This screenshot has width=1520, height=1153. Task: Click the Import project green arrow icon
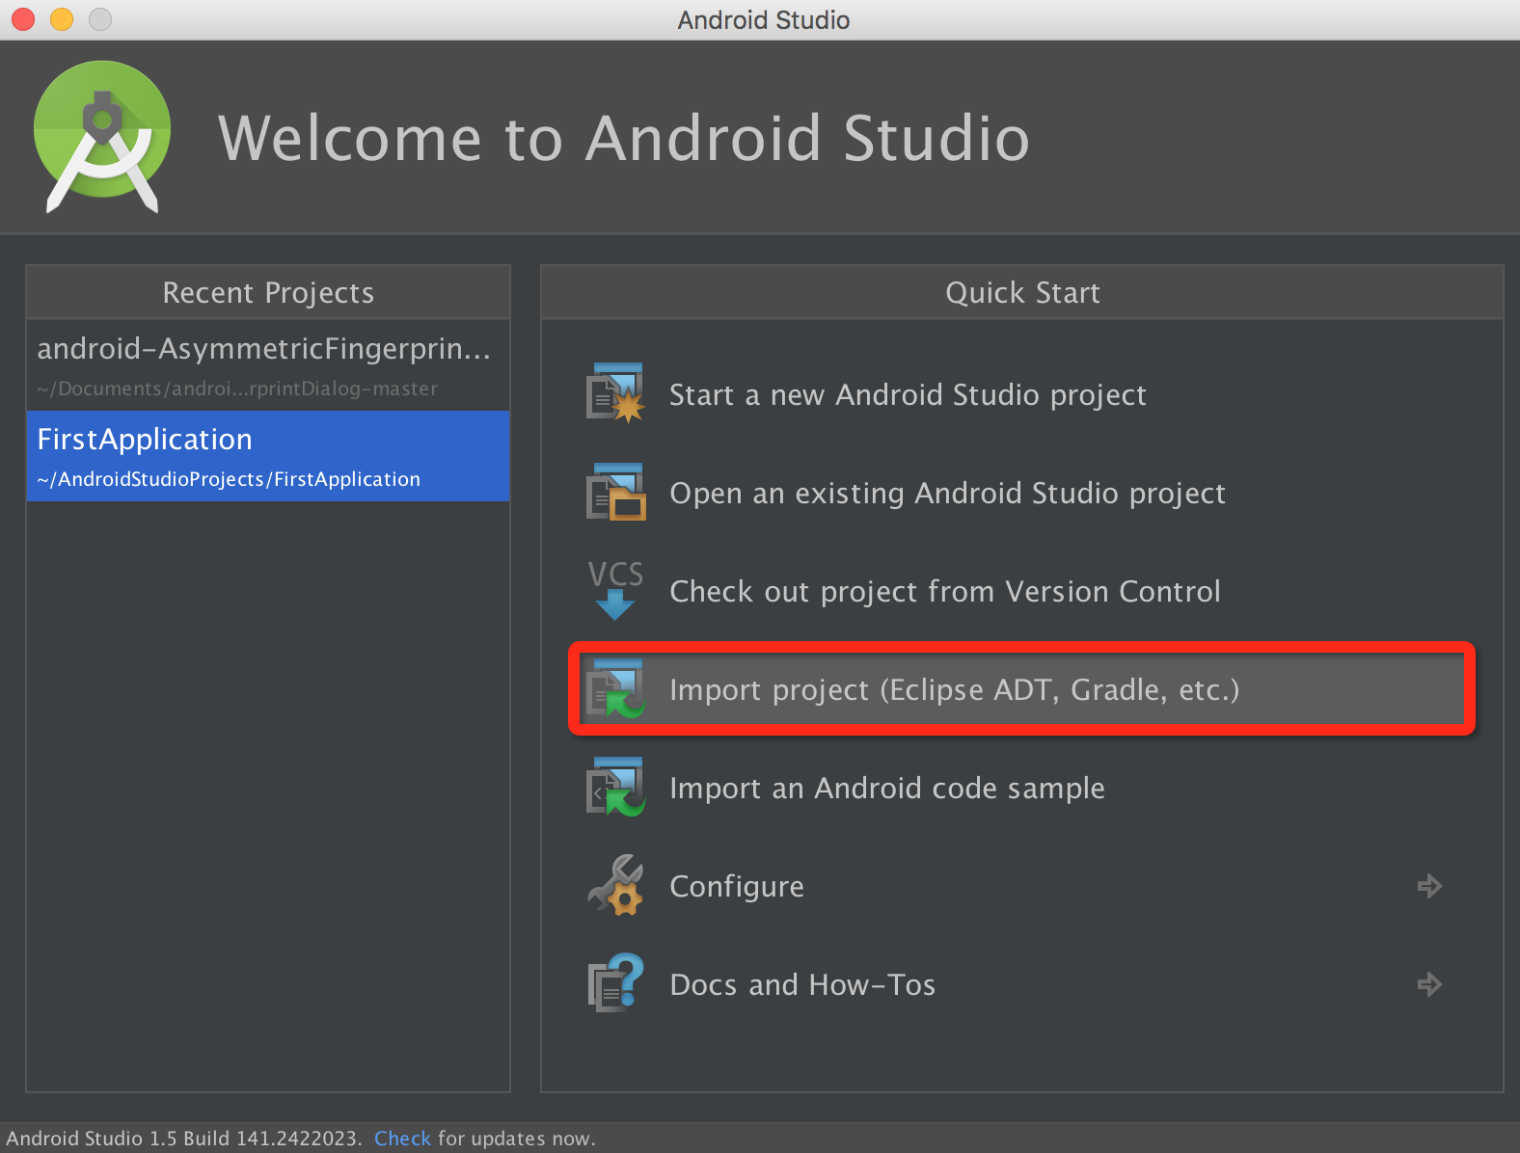(x=615, y=688)
